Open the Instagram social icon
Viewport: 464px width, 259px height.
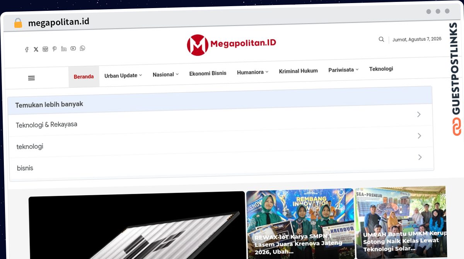[x=45, y=49]
